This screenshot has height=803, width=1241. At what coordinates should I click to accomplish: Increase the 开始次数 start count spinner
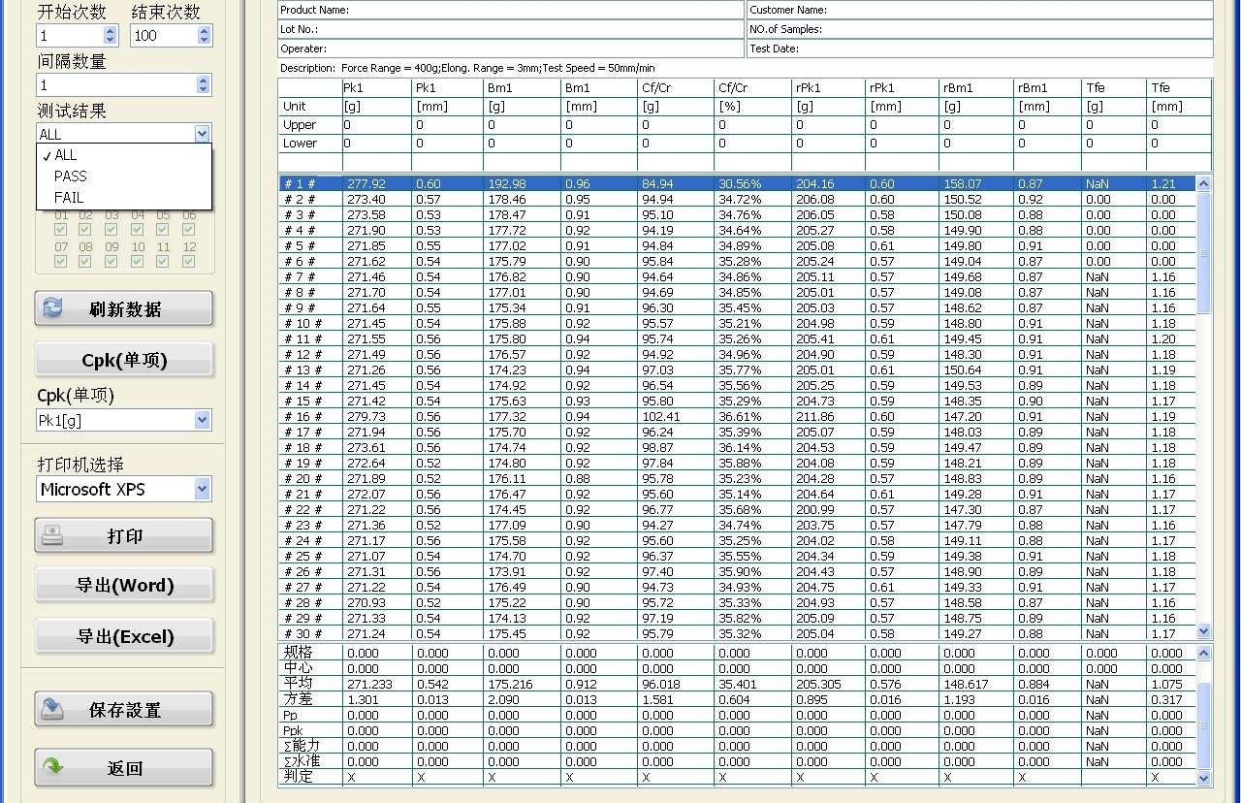pyautogui.click(x=110, y=30)
